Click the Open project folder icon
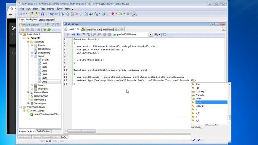 pyautogui.click(x=32, y=14)
